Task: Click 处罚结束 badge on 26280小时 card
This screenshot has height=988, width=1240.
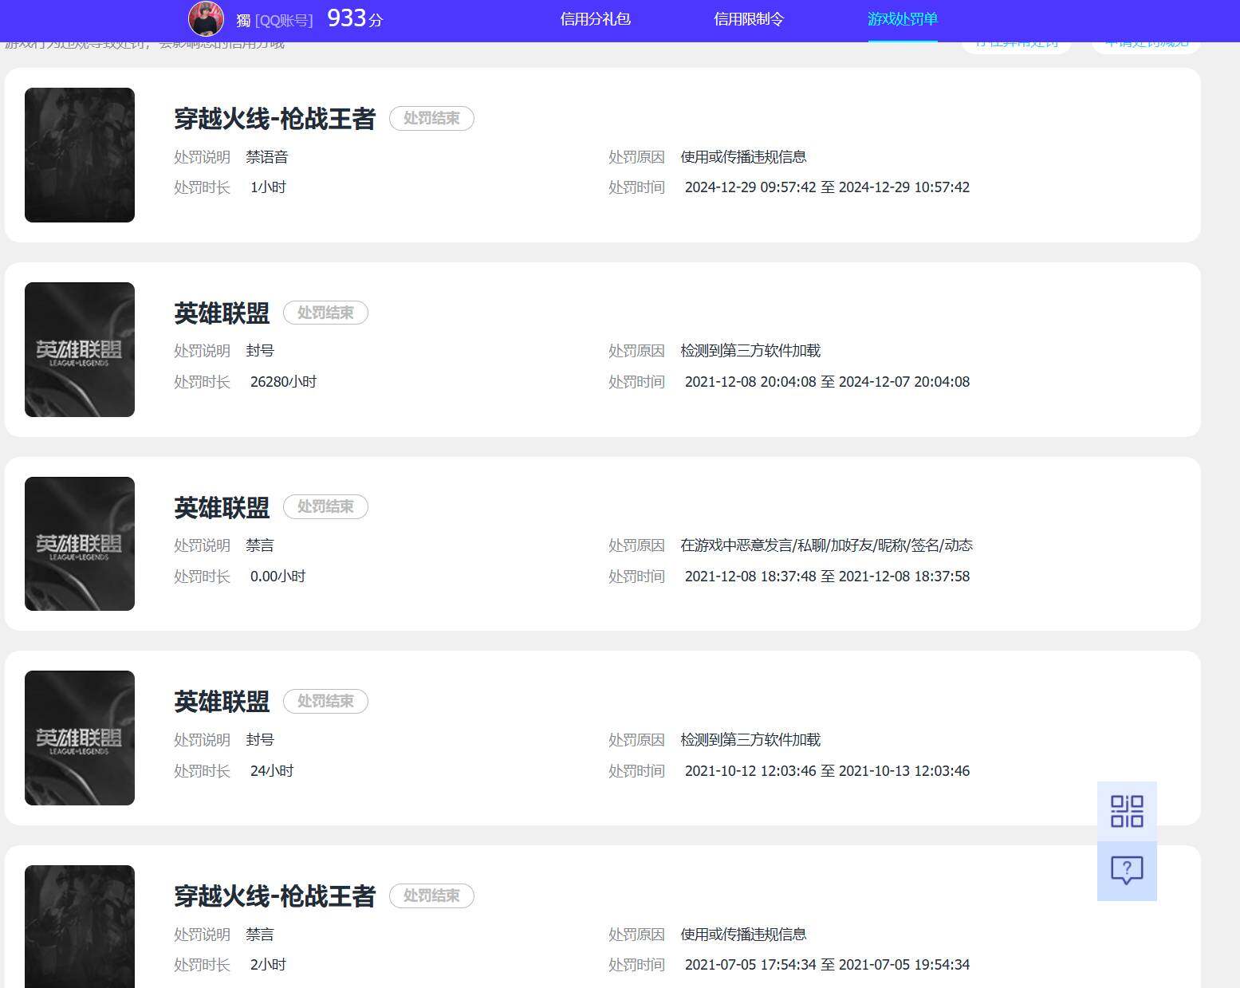Action: (x=325, y=313)
